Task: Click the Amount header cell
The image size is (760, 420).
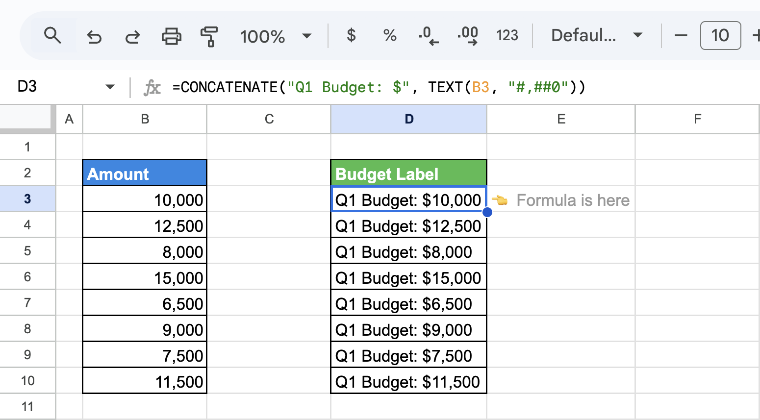Action: pos(145,173)
